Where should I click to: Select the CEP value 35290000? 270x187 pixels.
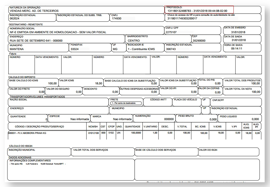(199, 41)
